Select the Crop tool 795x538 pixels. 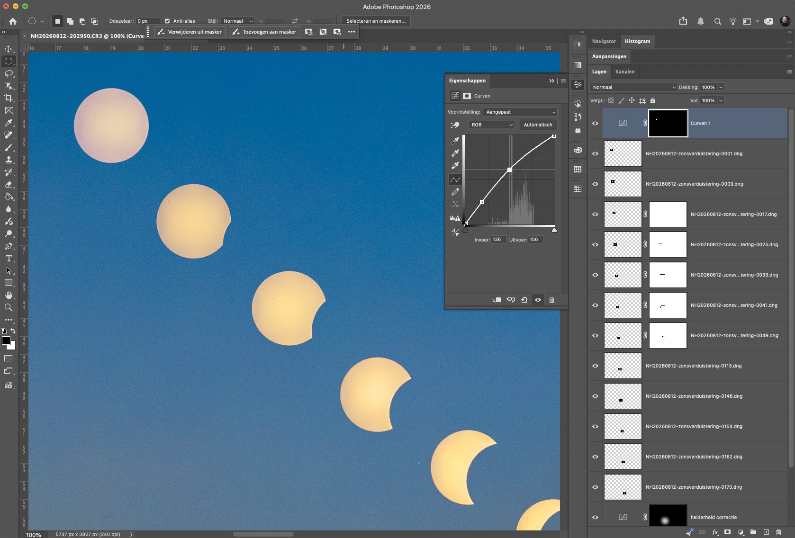9,98
